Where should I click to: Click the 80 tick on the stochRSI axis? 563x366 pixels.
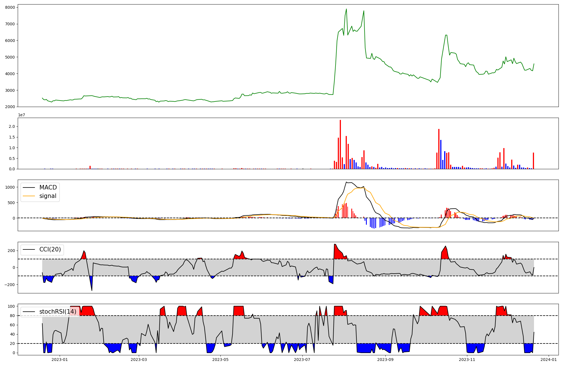[12, 316]
